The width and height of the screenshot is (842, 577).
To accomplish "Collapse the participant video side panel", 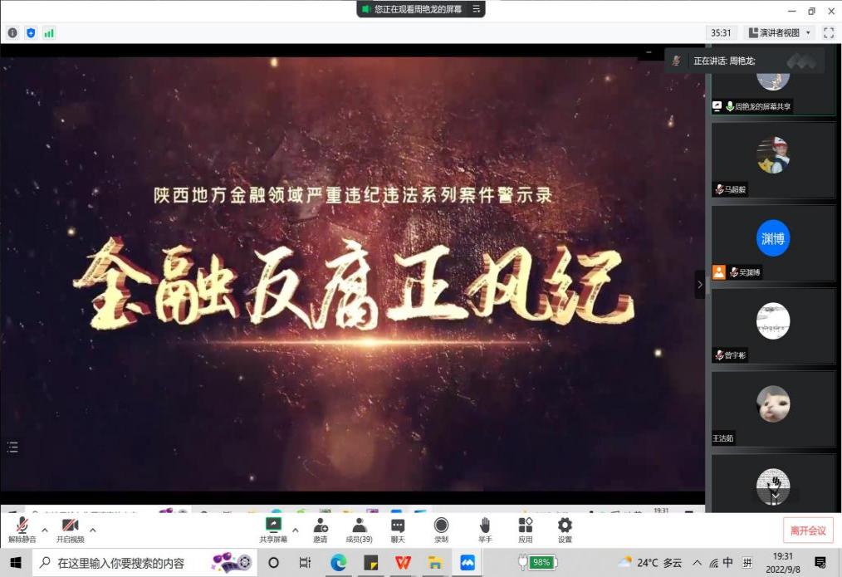I will (x=699, y=284).
